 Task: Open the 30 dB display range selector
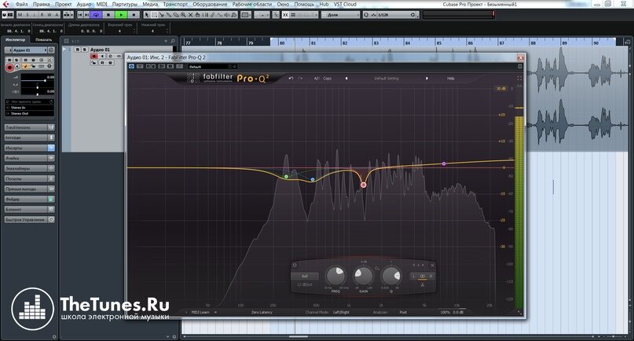coord(501,89)
